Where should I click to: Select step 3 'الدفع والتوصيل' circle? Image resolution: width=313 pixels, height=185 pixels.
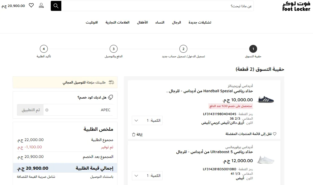tap(114, 49)
